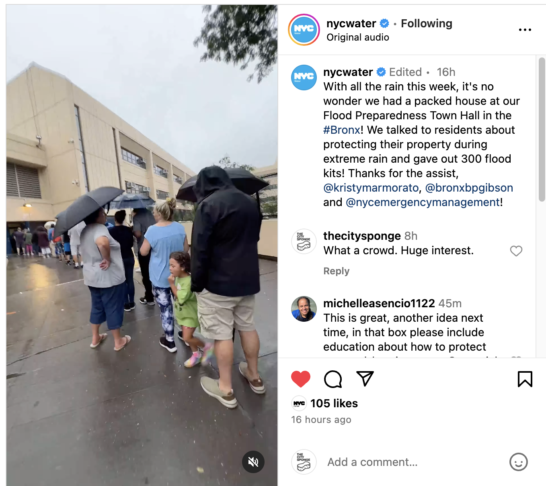Open the three-dot more options menu

click(525, 30)
